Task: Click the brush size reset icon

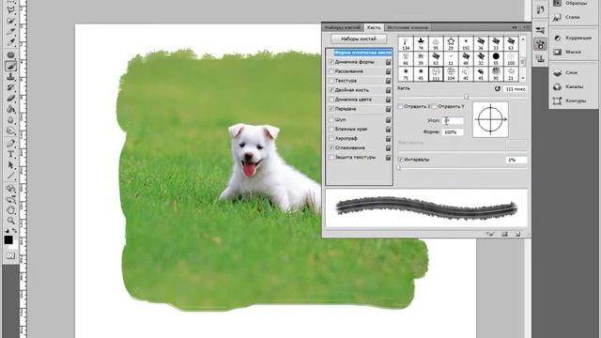Action: (x=497, y=88)
